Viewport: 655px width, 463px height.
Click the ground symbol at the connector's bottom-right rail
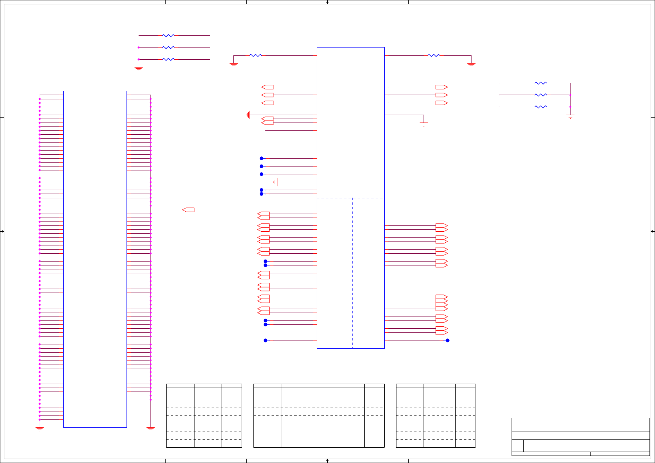coord(150,429)
